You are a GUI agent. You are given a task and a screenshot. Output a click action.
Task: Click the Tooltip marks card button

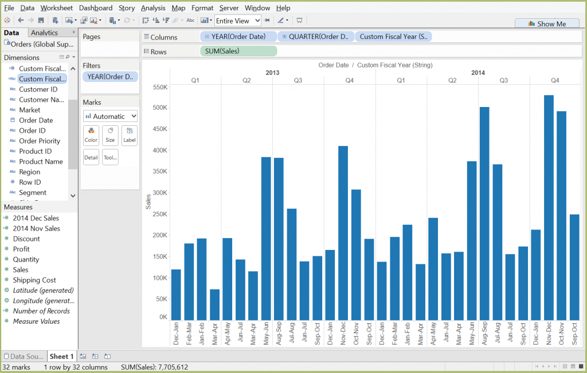(110, 157)
